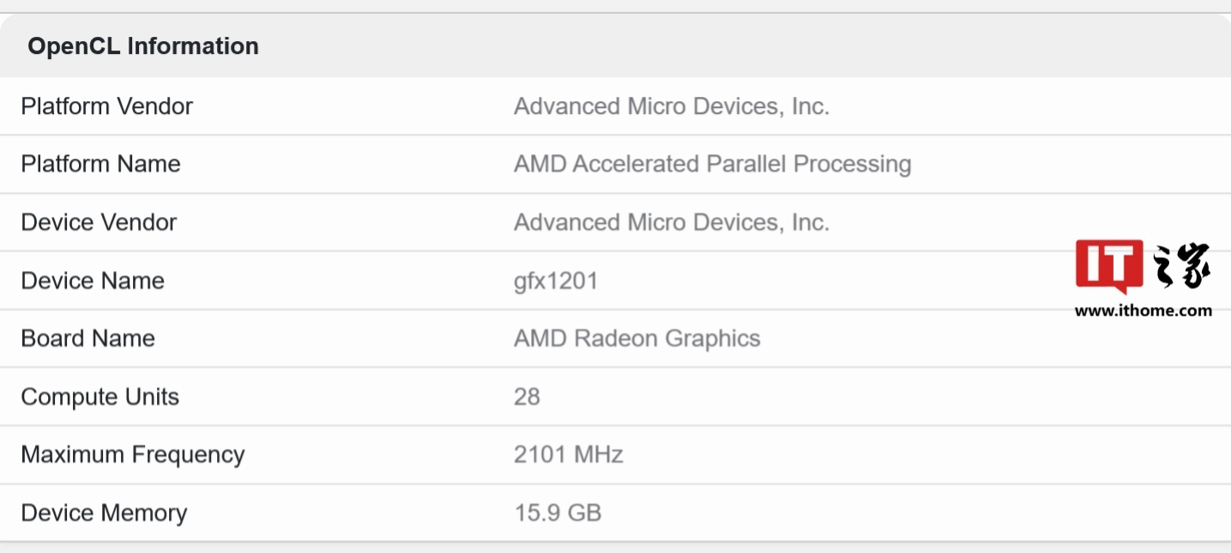Select the Device Name label
Screen dimensions: 1231x553
point(93,280)
